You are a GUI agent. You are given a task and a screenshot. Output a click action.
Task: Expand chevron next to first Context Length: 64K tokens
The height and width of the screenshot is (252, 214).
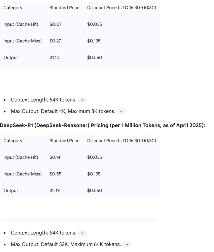pyautogui.click(x=82, y=100)
